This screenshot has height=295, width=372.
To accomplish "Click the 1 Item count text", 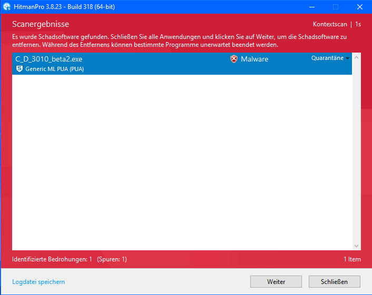I will [352, 259].
